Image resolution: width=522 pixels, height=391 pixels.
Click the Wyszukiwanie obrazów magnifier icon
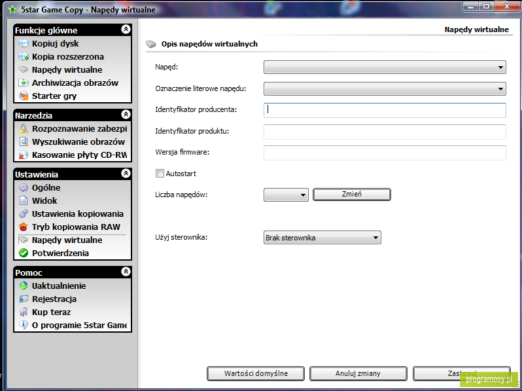[x=24, y=141]
